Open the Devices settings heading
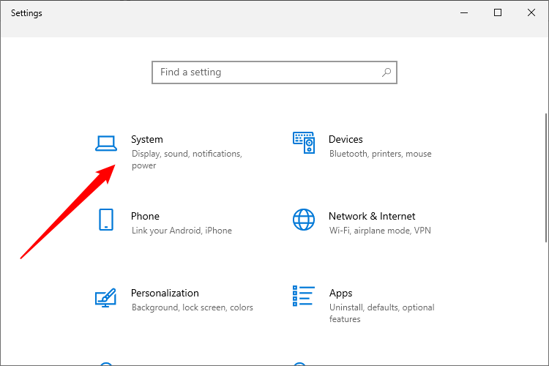The width and height of the screenshot is (549, 366). click(x=346, y=139)
